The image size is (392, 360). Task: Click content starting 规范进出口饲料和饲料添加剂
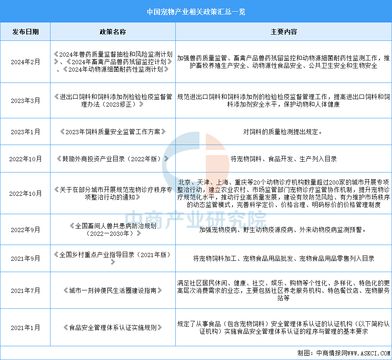click(x=283, y=100)
